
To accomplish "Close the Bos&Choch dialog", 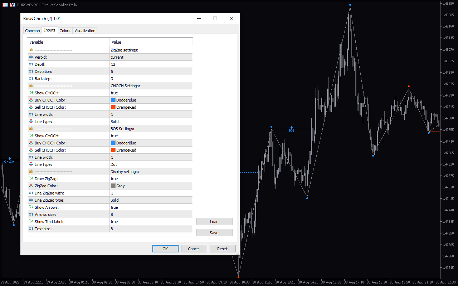I will (231, 18).
